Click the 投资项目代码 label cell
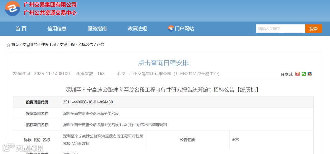Screen dimensions: 330x154 tap(37, 102)
